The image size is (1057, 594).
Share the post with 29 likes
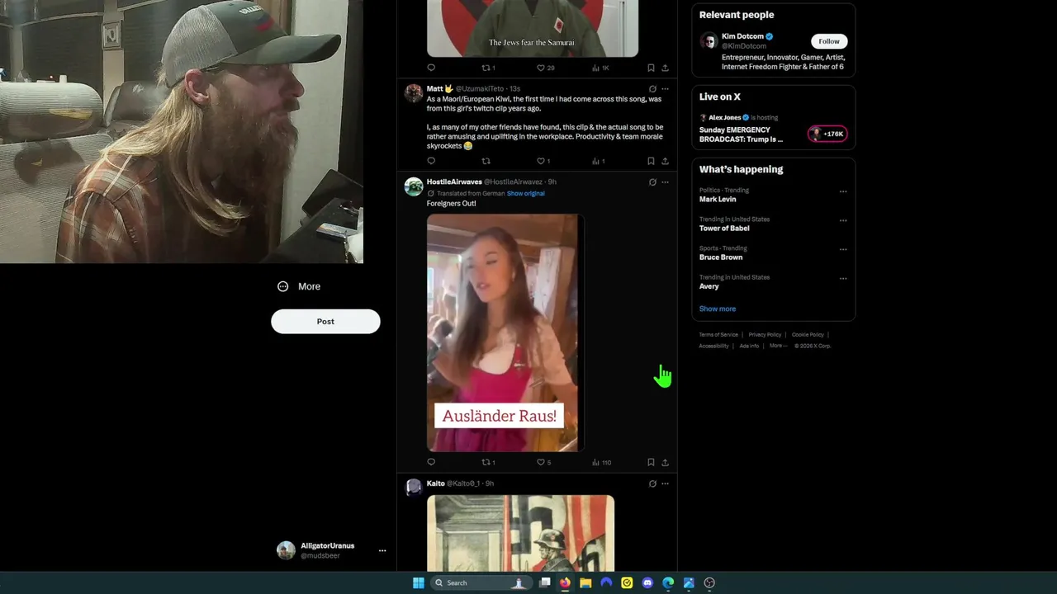pyautogui.click(x=665, y=68)
